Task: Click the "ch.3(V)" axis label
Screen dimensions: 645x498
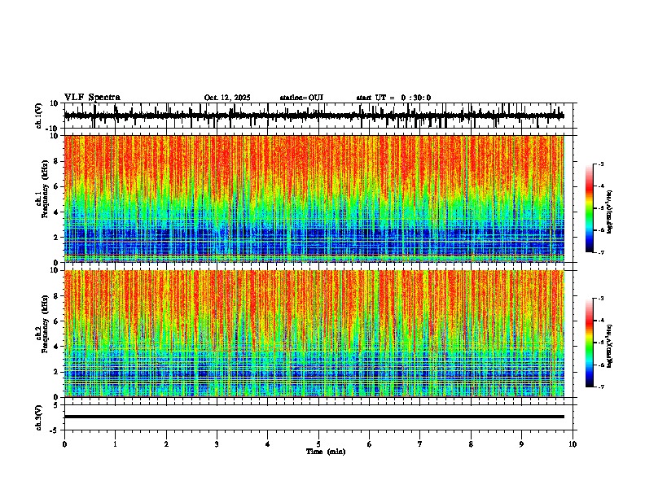Action: [x=39, y=418]
